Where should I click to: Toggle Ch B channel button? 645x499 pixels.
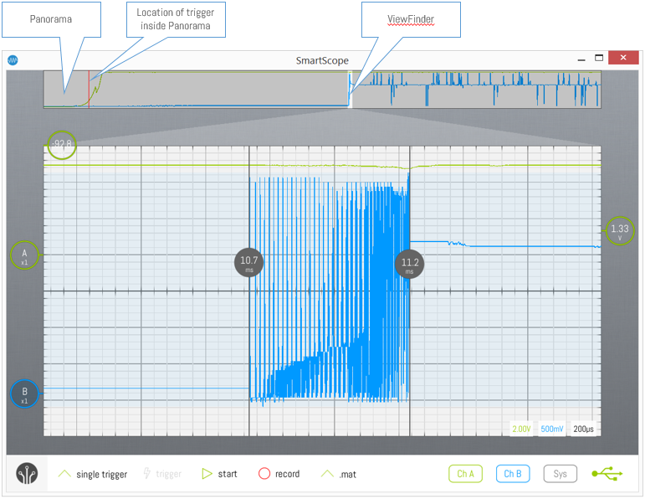(513, 474)
